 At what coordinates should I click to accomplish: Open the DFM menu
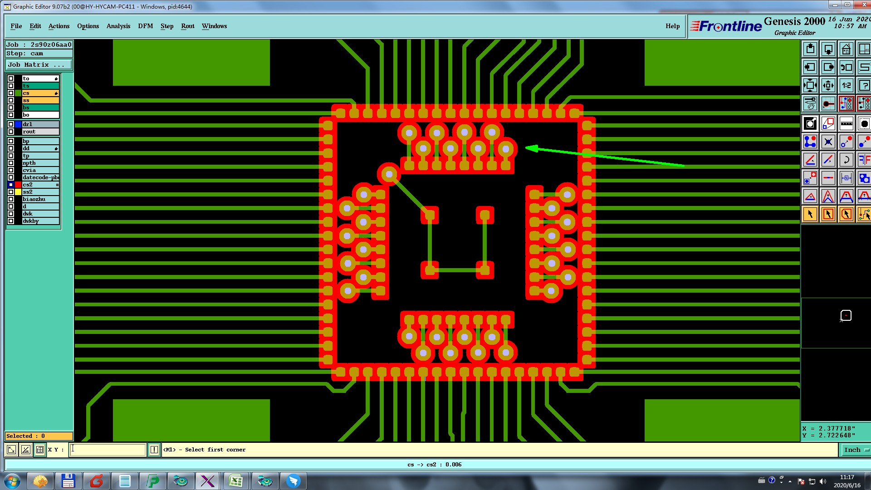[146, 26]
